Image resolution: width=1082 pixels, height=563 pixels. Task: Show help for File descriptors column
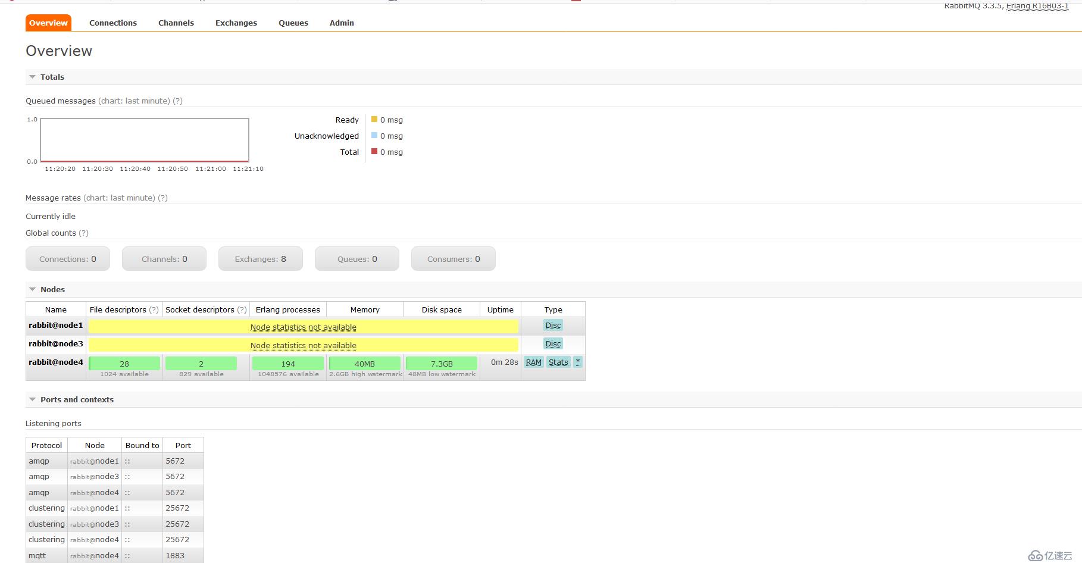154,309
